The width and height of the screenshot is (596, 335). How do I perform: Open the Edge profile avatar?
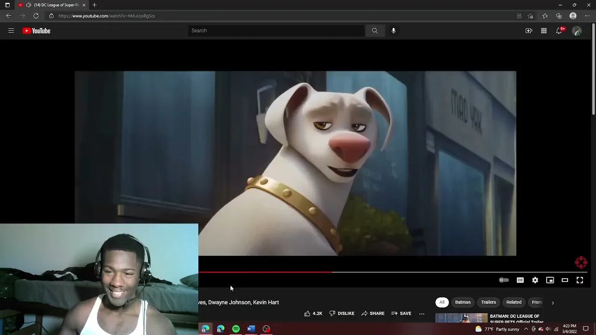tap(573, 16)
